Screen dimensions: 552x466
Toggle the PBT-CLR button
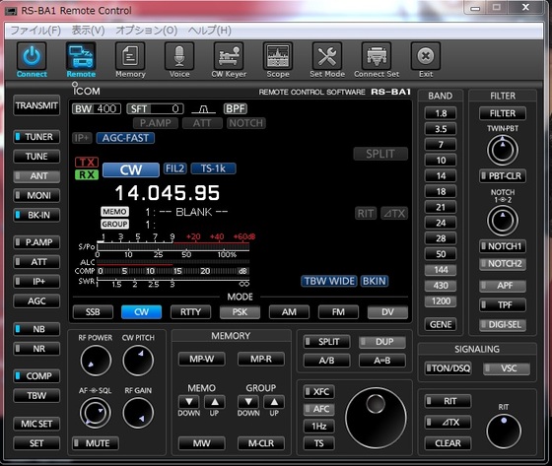[x=503, y=175]
